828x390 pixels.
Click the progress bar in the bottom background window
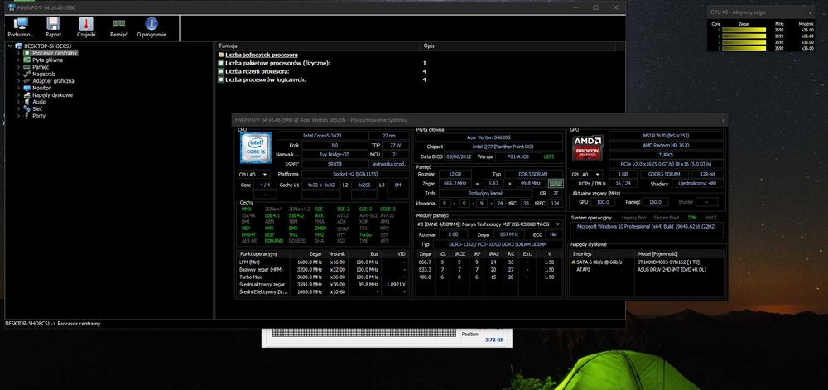coord(364,333)
